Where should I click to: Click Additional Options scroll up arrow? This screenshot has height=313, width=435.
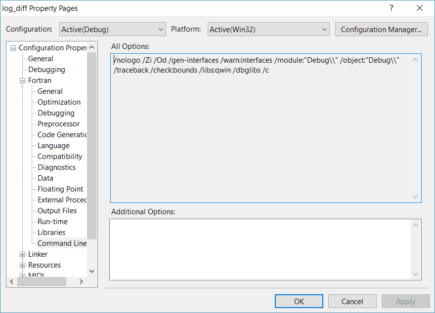click(415, 225)
